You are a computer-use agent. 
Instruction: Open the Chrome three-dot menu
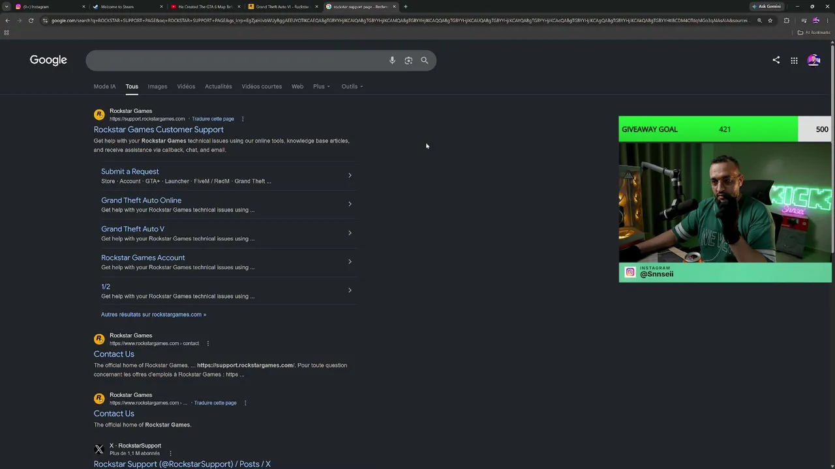click(828, 20)
